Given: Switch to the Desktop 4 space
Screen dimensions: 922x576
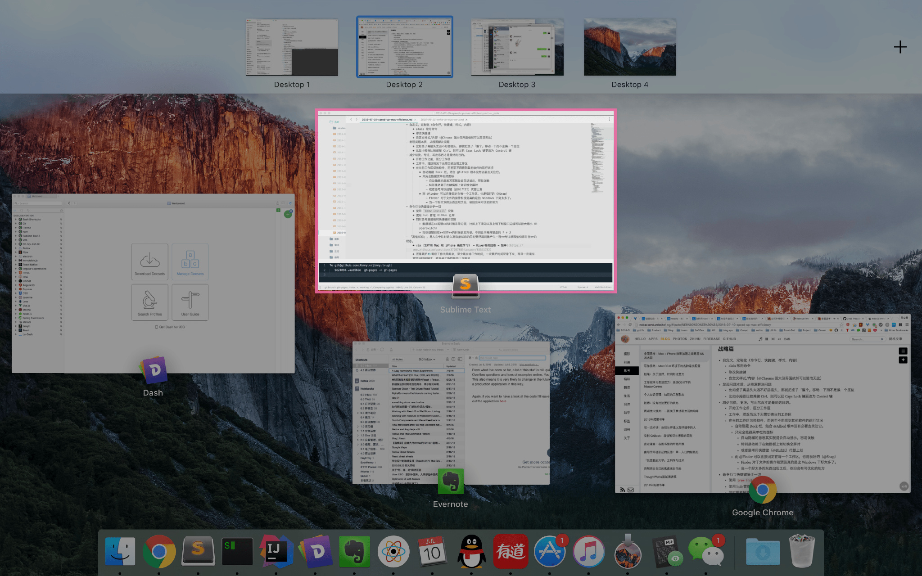Looking at the screenshot, I should point(630,47).
